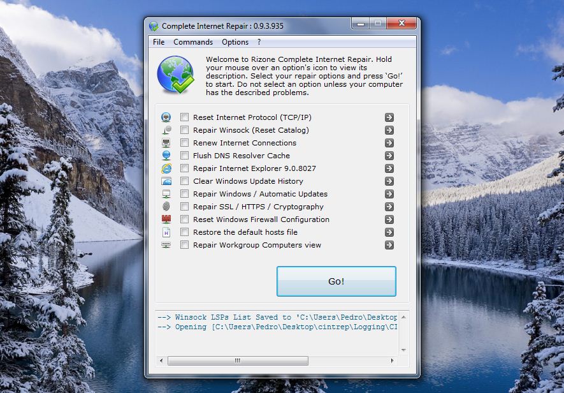
Task: Check Restore the default hosts file
Action: [x=185, y=232]
